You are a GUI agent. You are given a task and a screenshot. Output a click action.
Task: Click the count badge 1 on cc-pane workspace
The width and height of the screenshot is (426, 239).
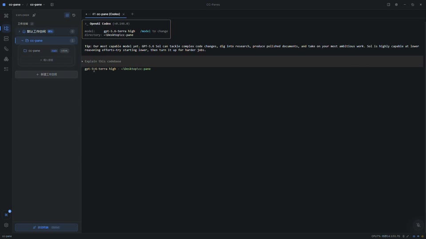pos(72,41)
